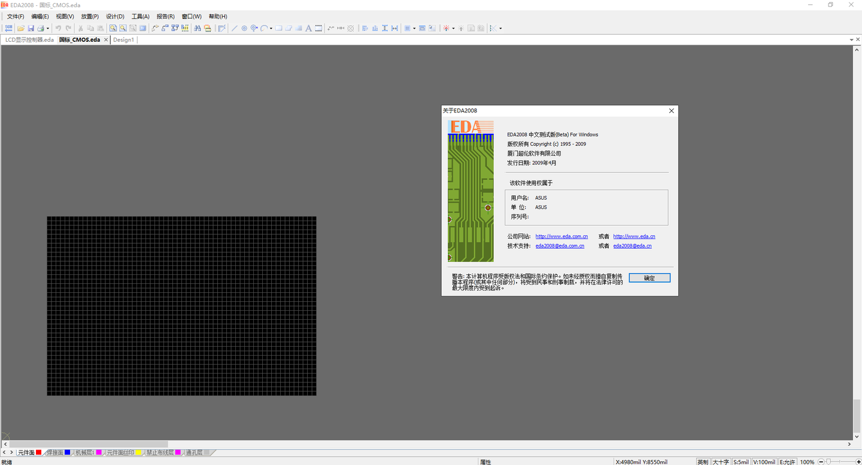Click the V:100mil visible grid status field
Viewport: 862px width, 465px height.
(764, 462)
